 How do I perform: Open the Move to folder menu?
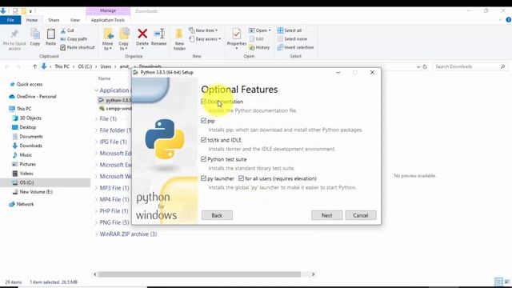click(108, 39)
